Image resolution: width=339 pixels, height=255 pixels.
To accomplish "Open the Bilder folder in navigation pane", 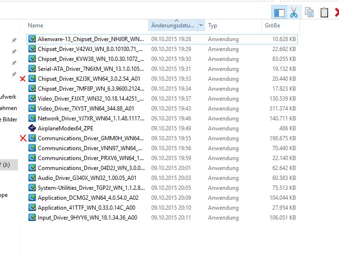I will click(x=9, y=119).
